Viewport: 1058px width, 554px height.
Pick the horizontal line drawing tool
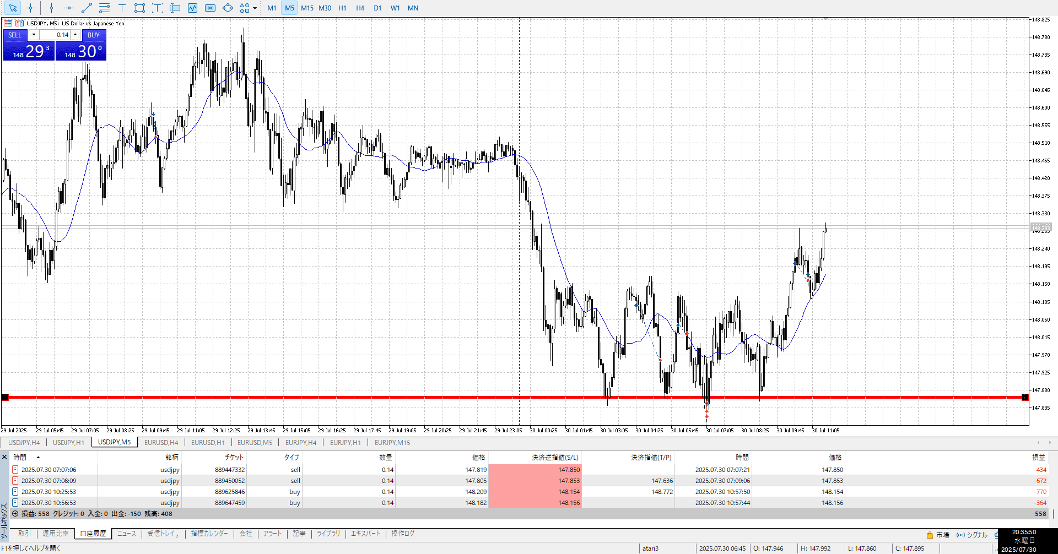click(69, 8)
